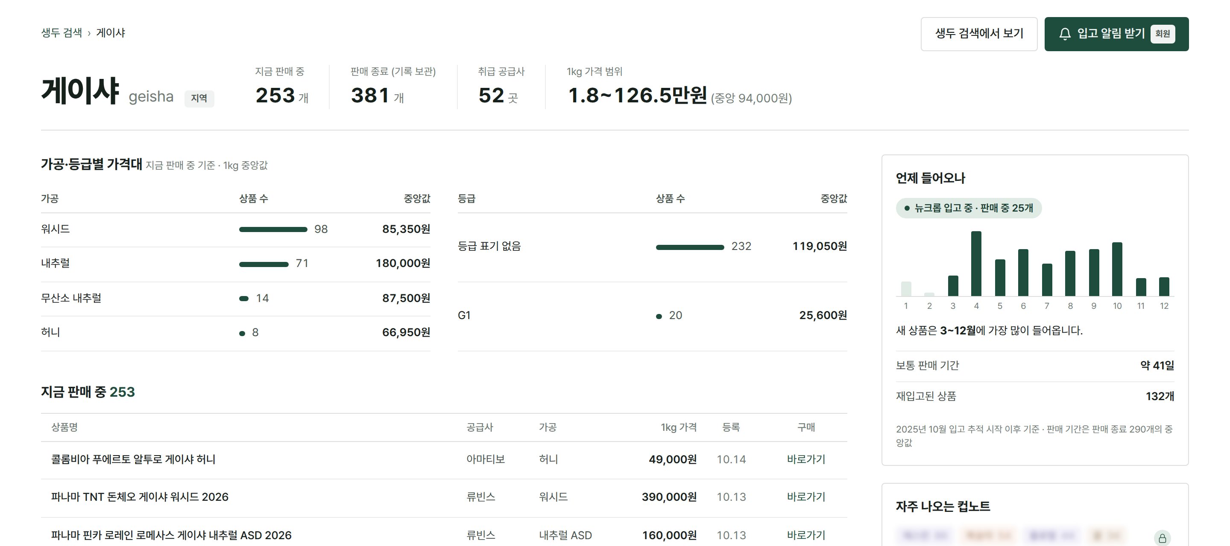Image resolution: width=1230 pixels, height=546 pixels.
Task: Click the 공급사 column header
Action: pyautogui.click(x=479, y=427)
